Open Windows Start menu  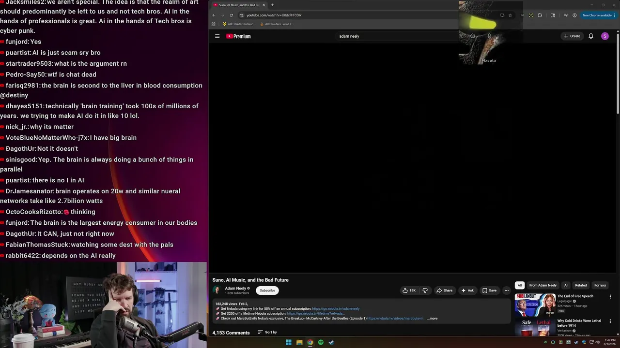288,342
